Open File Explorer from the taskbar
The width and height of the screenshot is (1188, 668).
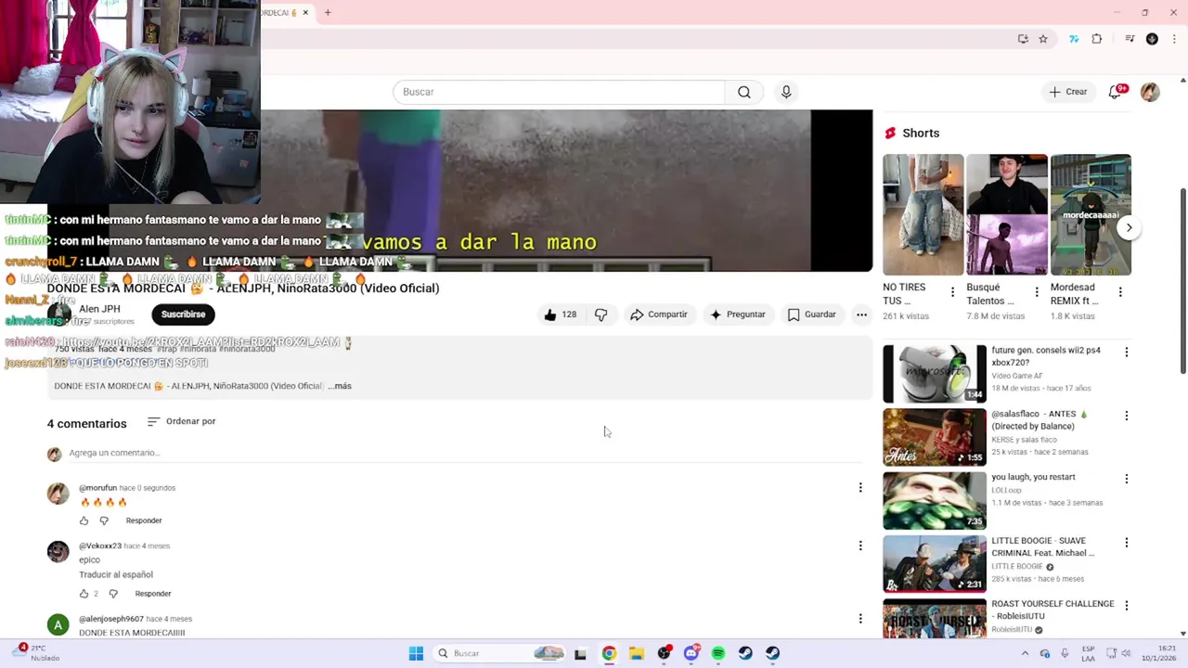(x=637, y=653)
